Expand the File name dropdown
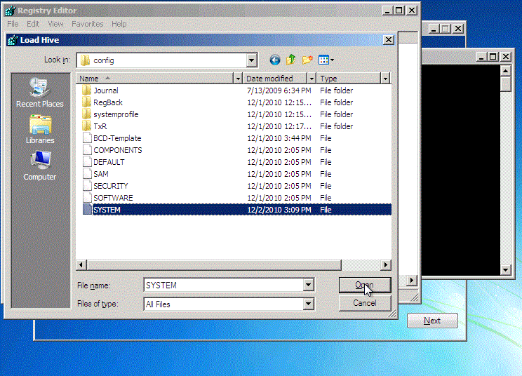The height and width of the screenshot is (376, 522). coord(308,285)
